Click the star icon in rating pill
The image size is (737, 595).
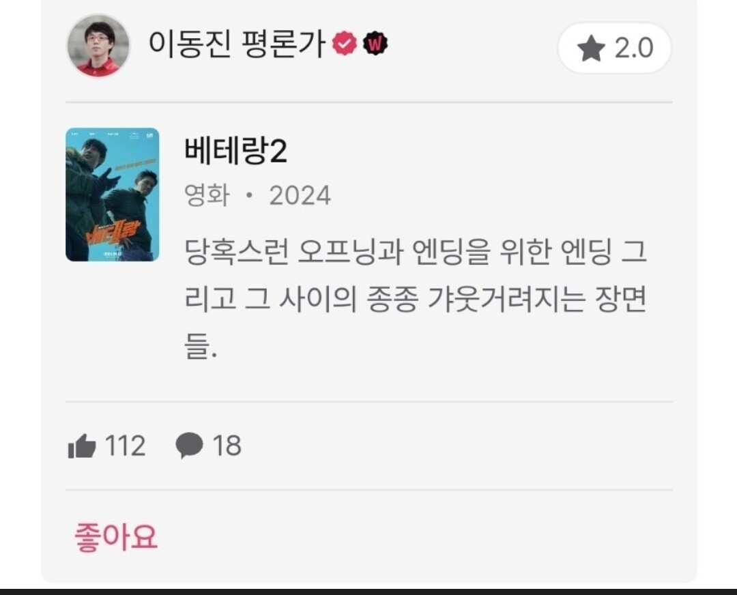(x=591, y=48)
